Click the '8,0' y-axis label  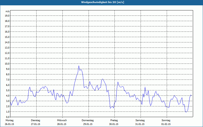[8, 74]
